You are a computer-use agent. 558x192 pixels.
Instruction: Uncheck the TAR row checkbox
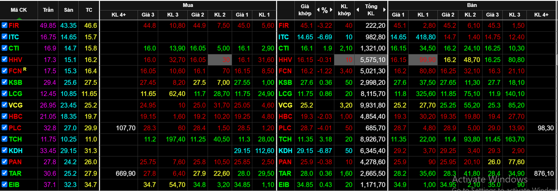(4, 173)
